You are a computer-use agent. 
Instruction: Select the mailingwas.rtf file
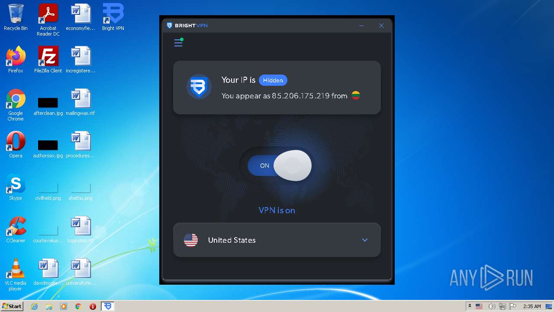81,102
